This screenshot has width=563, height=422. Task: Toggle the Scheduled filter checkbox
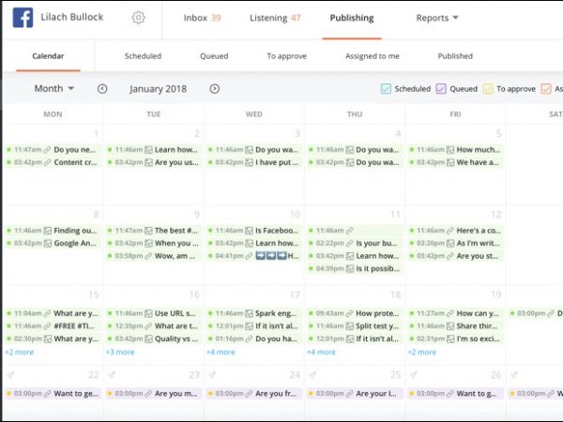pos(386,89)
